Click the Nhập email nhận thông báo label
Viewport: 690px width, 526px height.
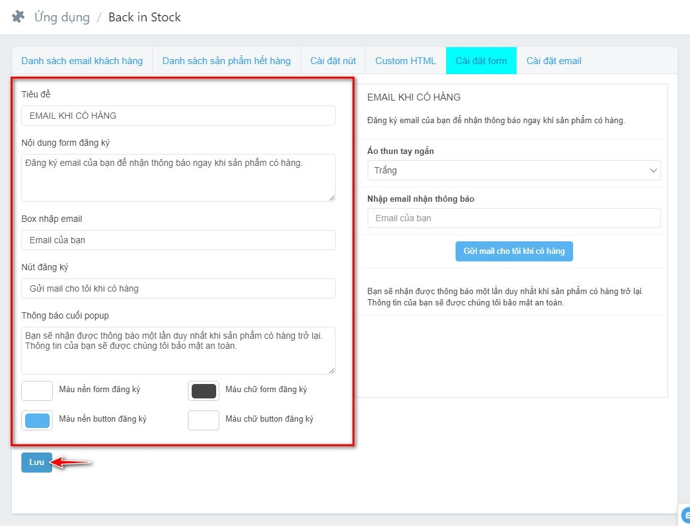pos(420,199)
